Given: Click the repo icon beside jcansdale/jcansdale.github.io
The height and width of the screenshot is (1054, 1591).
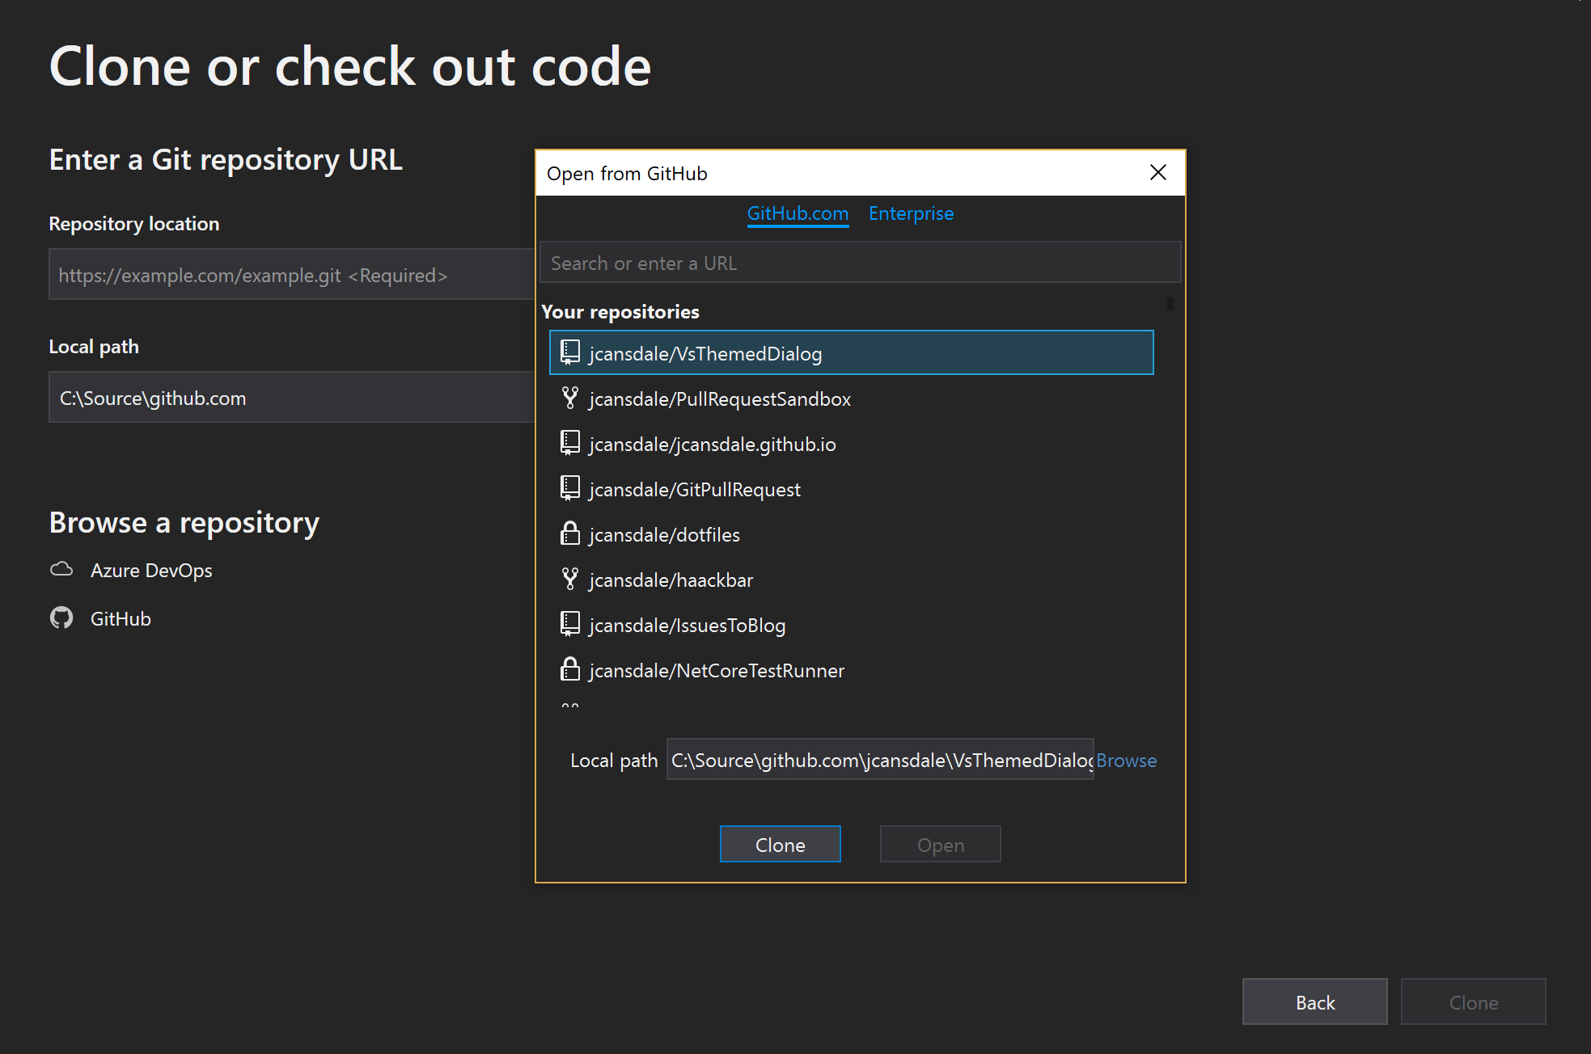Looking at the screenshot, I should [570, 443].
